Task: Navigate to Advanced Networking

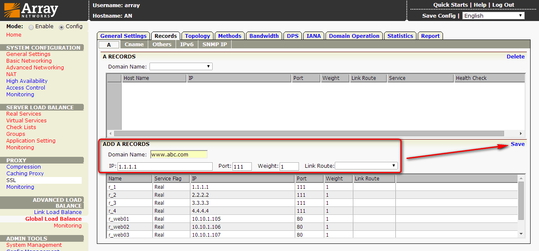Action: pyautogui.click(x=35, y=68)
